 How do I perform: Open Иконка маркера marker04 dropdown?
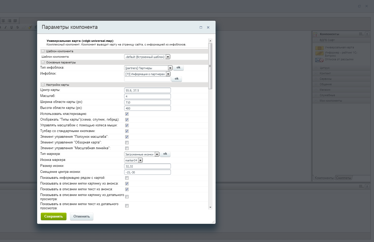(133, 160)
